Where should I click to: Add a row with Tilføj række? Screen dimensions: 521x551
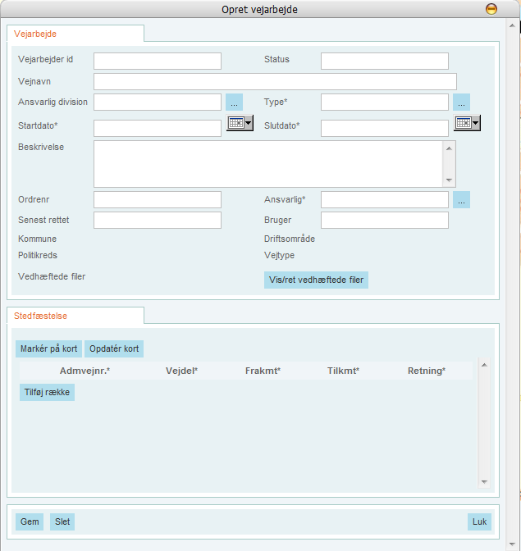coord(47,393)
